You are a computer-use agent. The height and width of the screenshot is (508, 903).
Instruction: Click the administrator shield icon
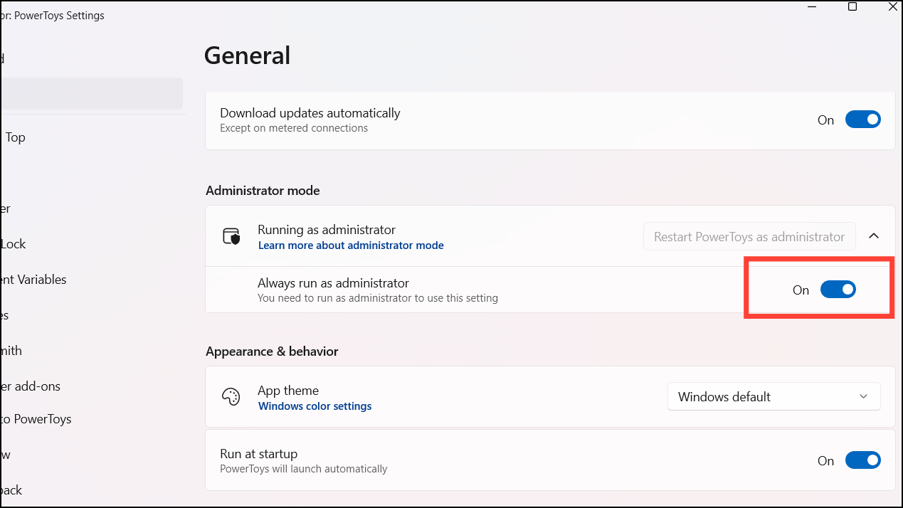pyautogui.click(x=231, y=236)
